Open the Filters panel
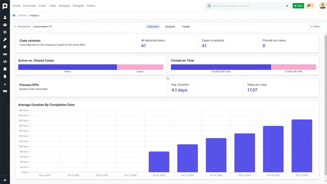 pyautogui.click(x=315, y=26)
